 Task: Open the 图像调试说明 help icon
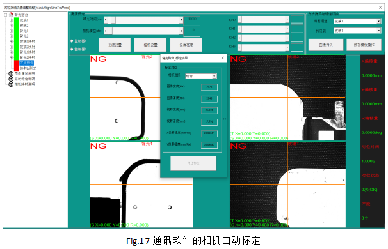click(x=11, y=73)
